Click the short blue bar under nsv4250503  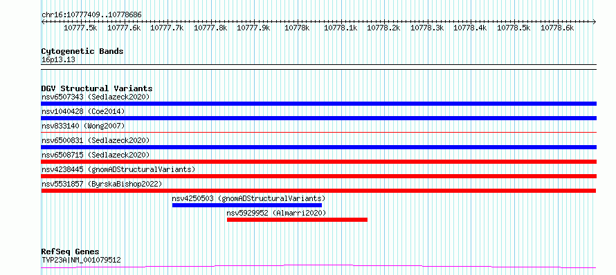pos(246,205)
